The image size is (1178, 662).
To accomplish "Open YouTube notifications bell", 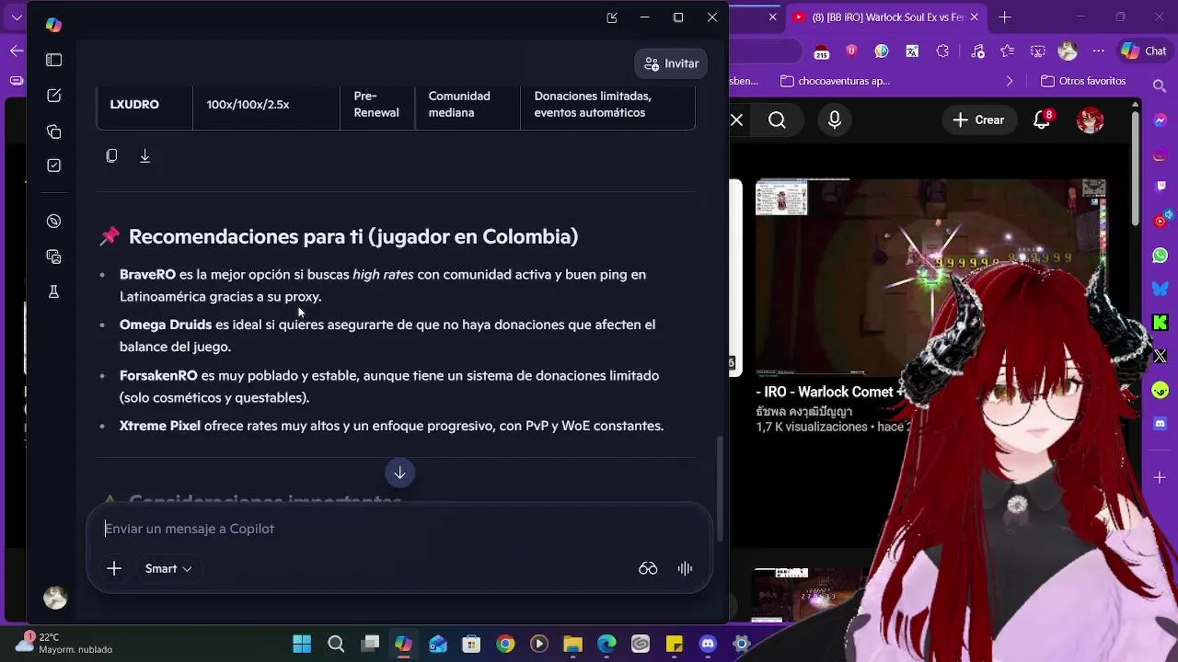I will pyautogui.click(x=1044, y=120).
